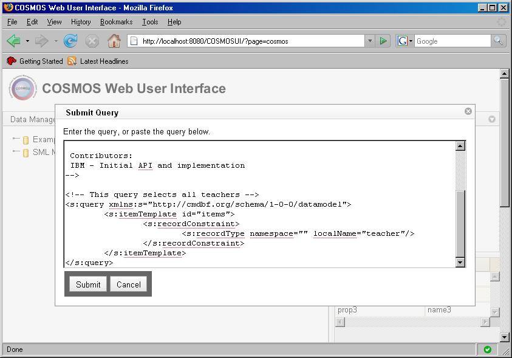512x358 pixels.
Task: Cancel the Submit Query dialog
Action: pyautogui.click(x=129, y=284)
